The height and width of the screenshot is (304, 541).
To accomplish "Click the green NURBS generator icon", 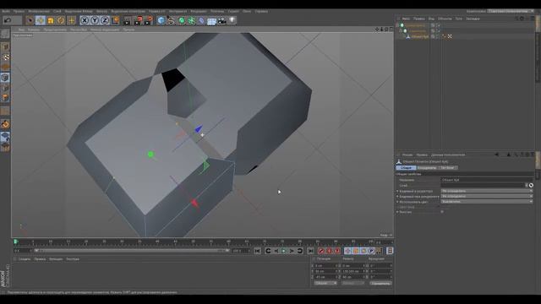I will [x=182, y=20].
